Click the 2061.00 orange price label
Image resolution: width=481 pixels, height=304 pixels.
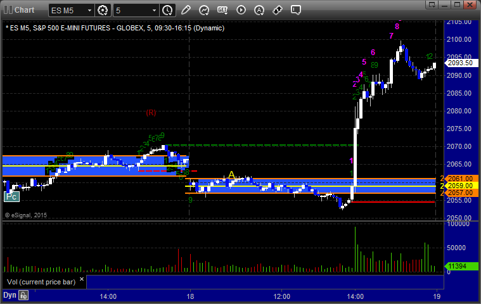(461, 179)
